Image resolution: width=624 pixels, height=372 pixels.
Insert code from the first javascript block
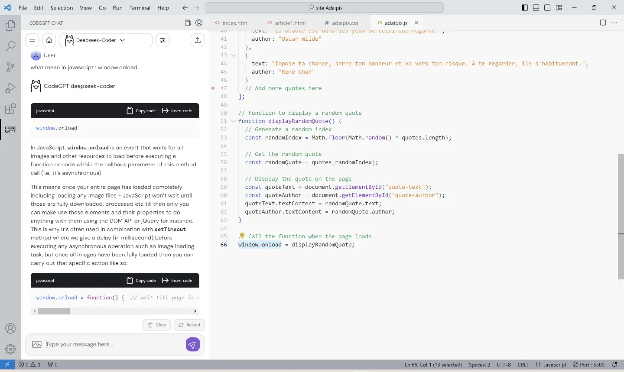point(177,111)
